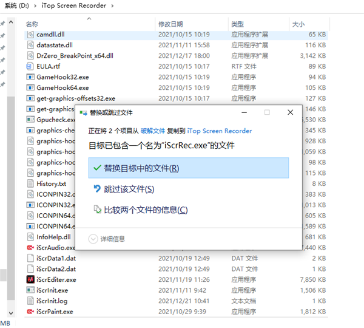Viewport: 364px width, 328px height.
Task: Select the iScrData1.dat file icon
Action: point(30,258)
